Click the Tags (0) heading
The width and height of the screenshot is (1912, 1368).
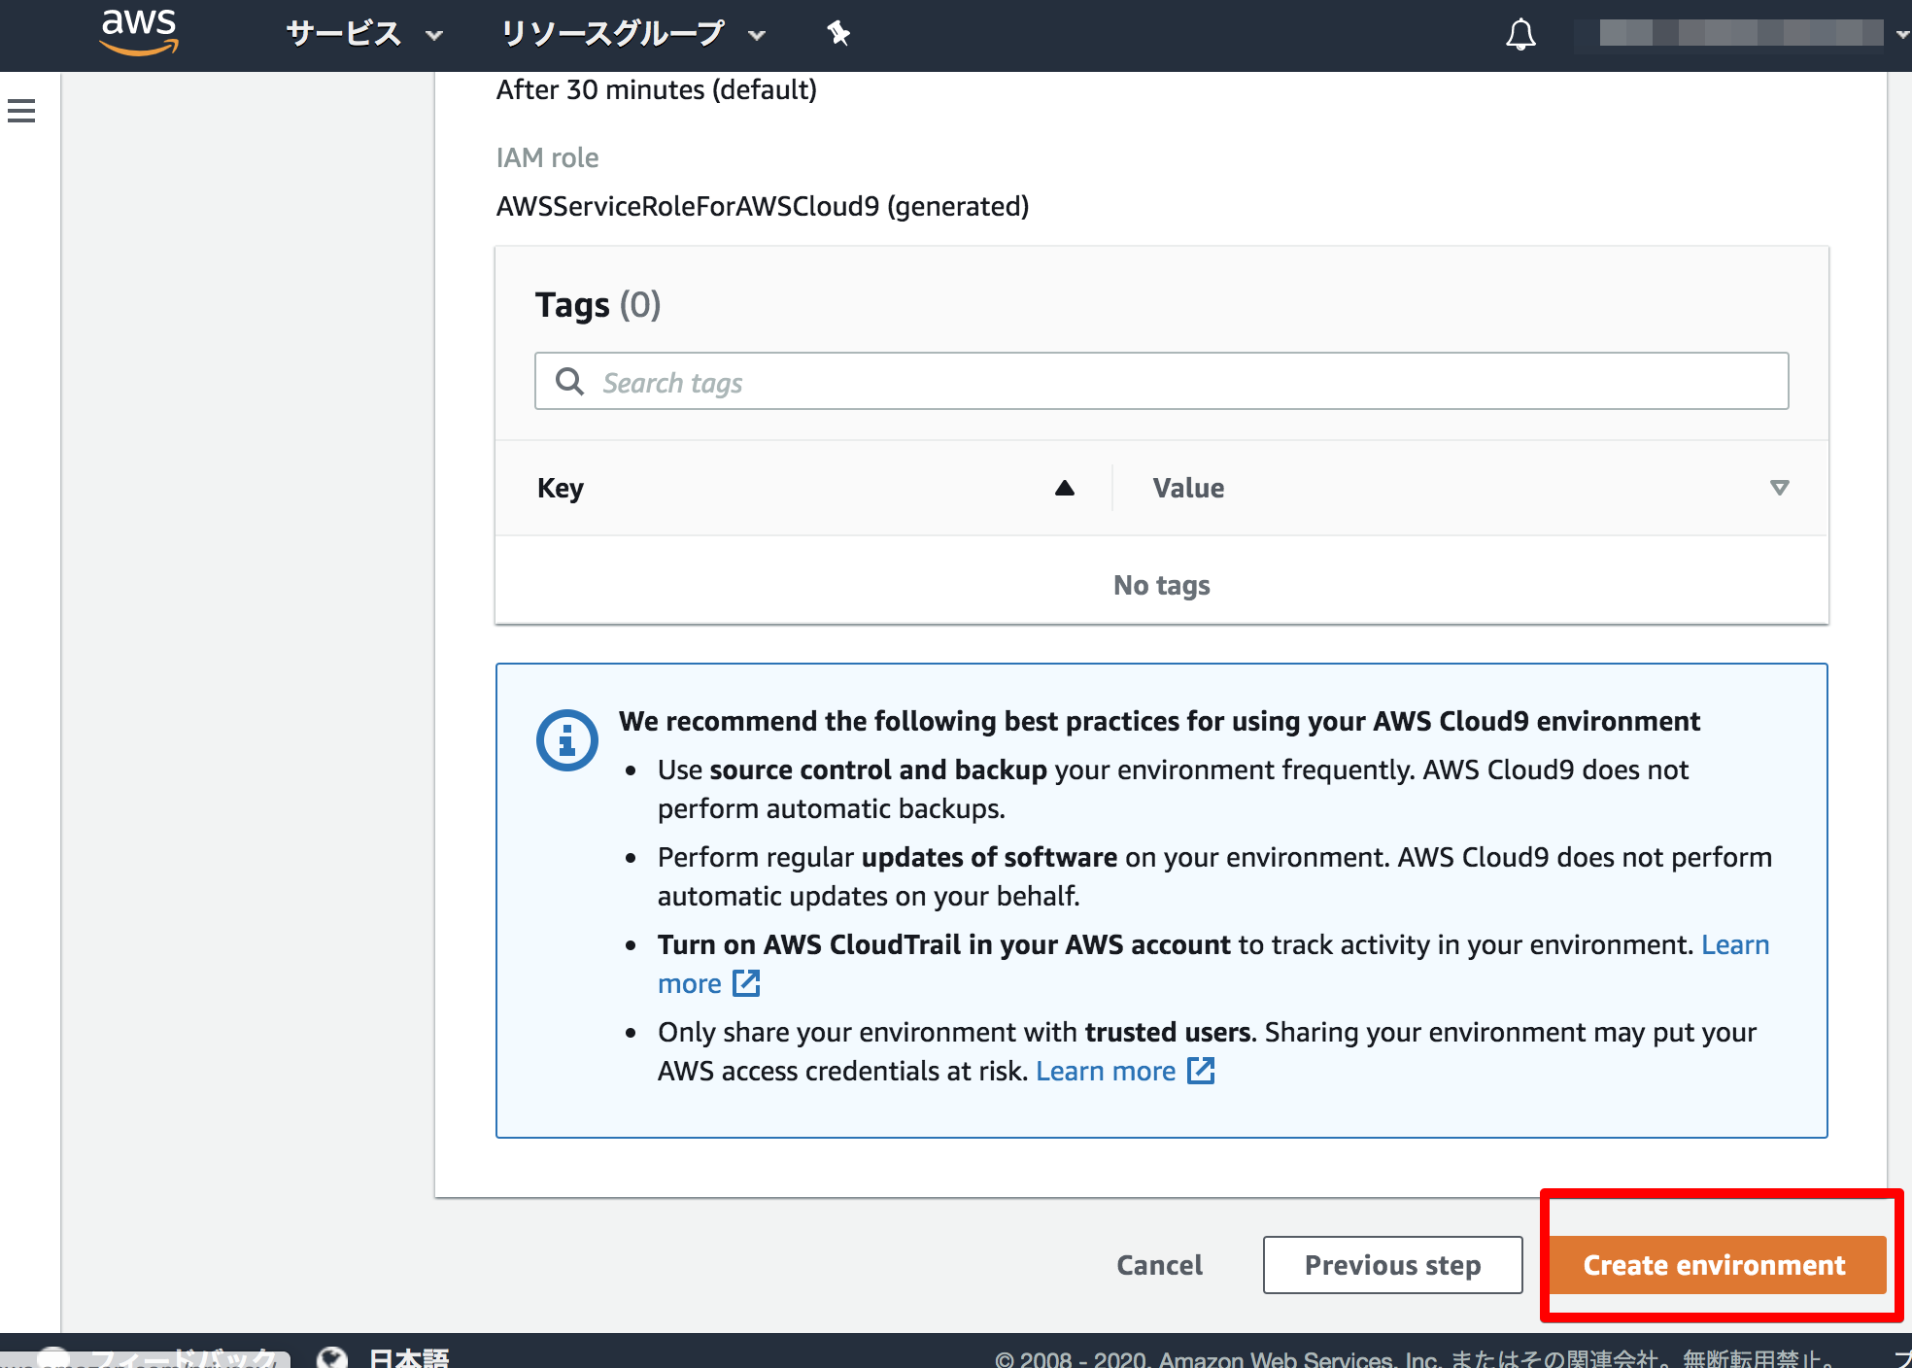tap(598, 305)
